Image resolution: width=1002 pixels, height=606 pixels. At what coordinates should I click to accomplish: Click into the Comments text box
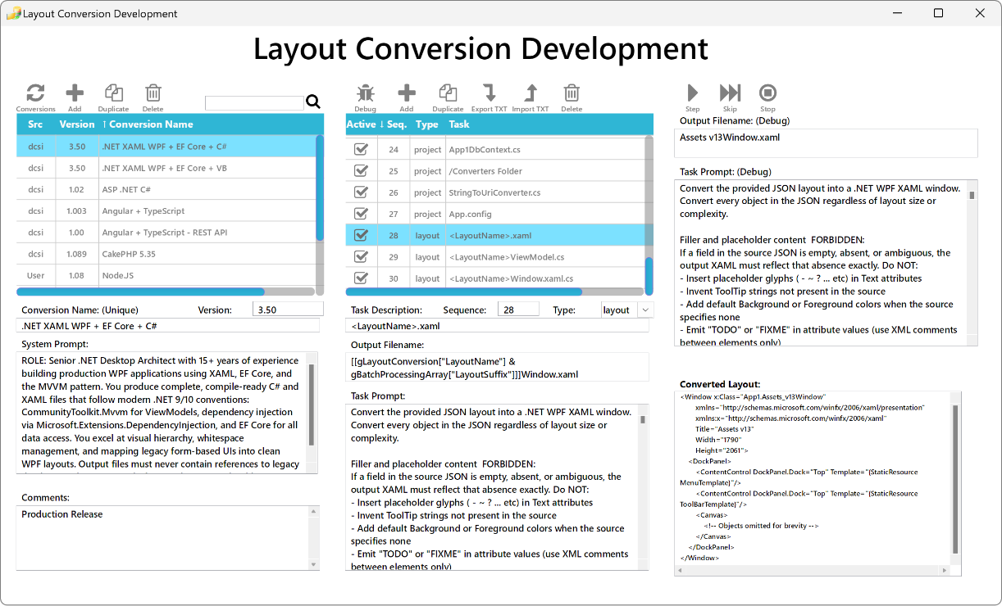point(161,538)
